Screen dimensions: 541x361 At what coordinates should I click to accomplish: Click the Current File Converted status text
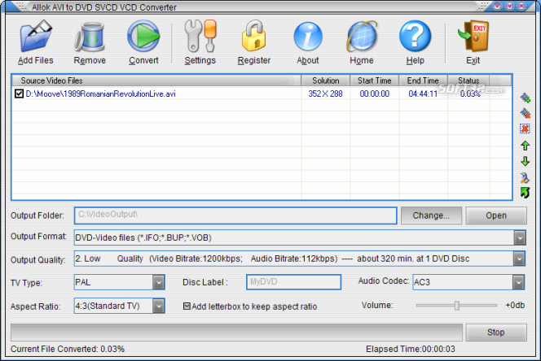point(68,349)
